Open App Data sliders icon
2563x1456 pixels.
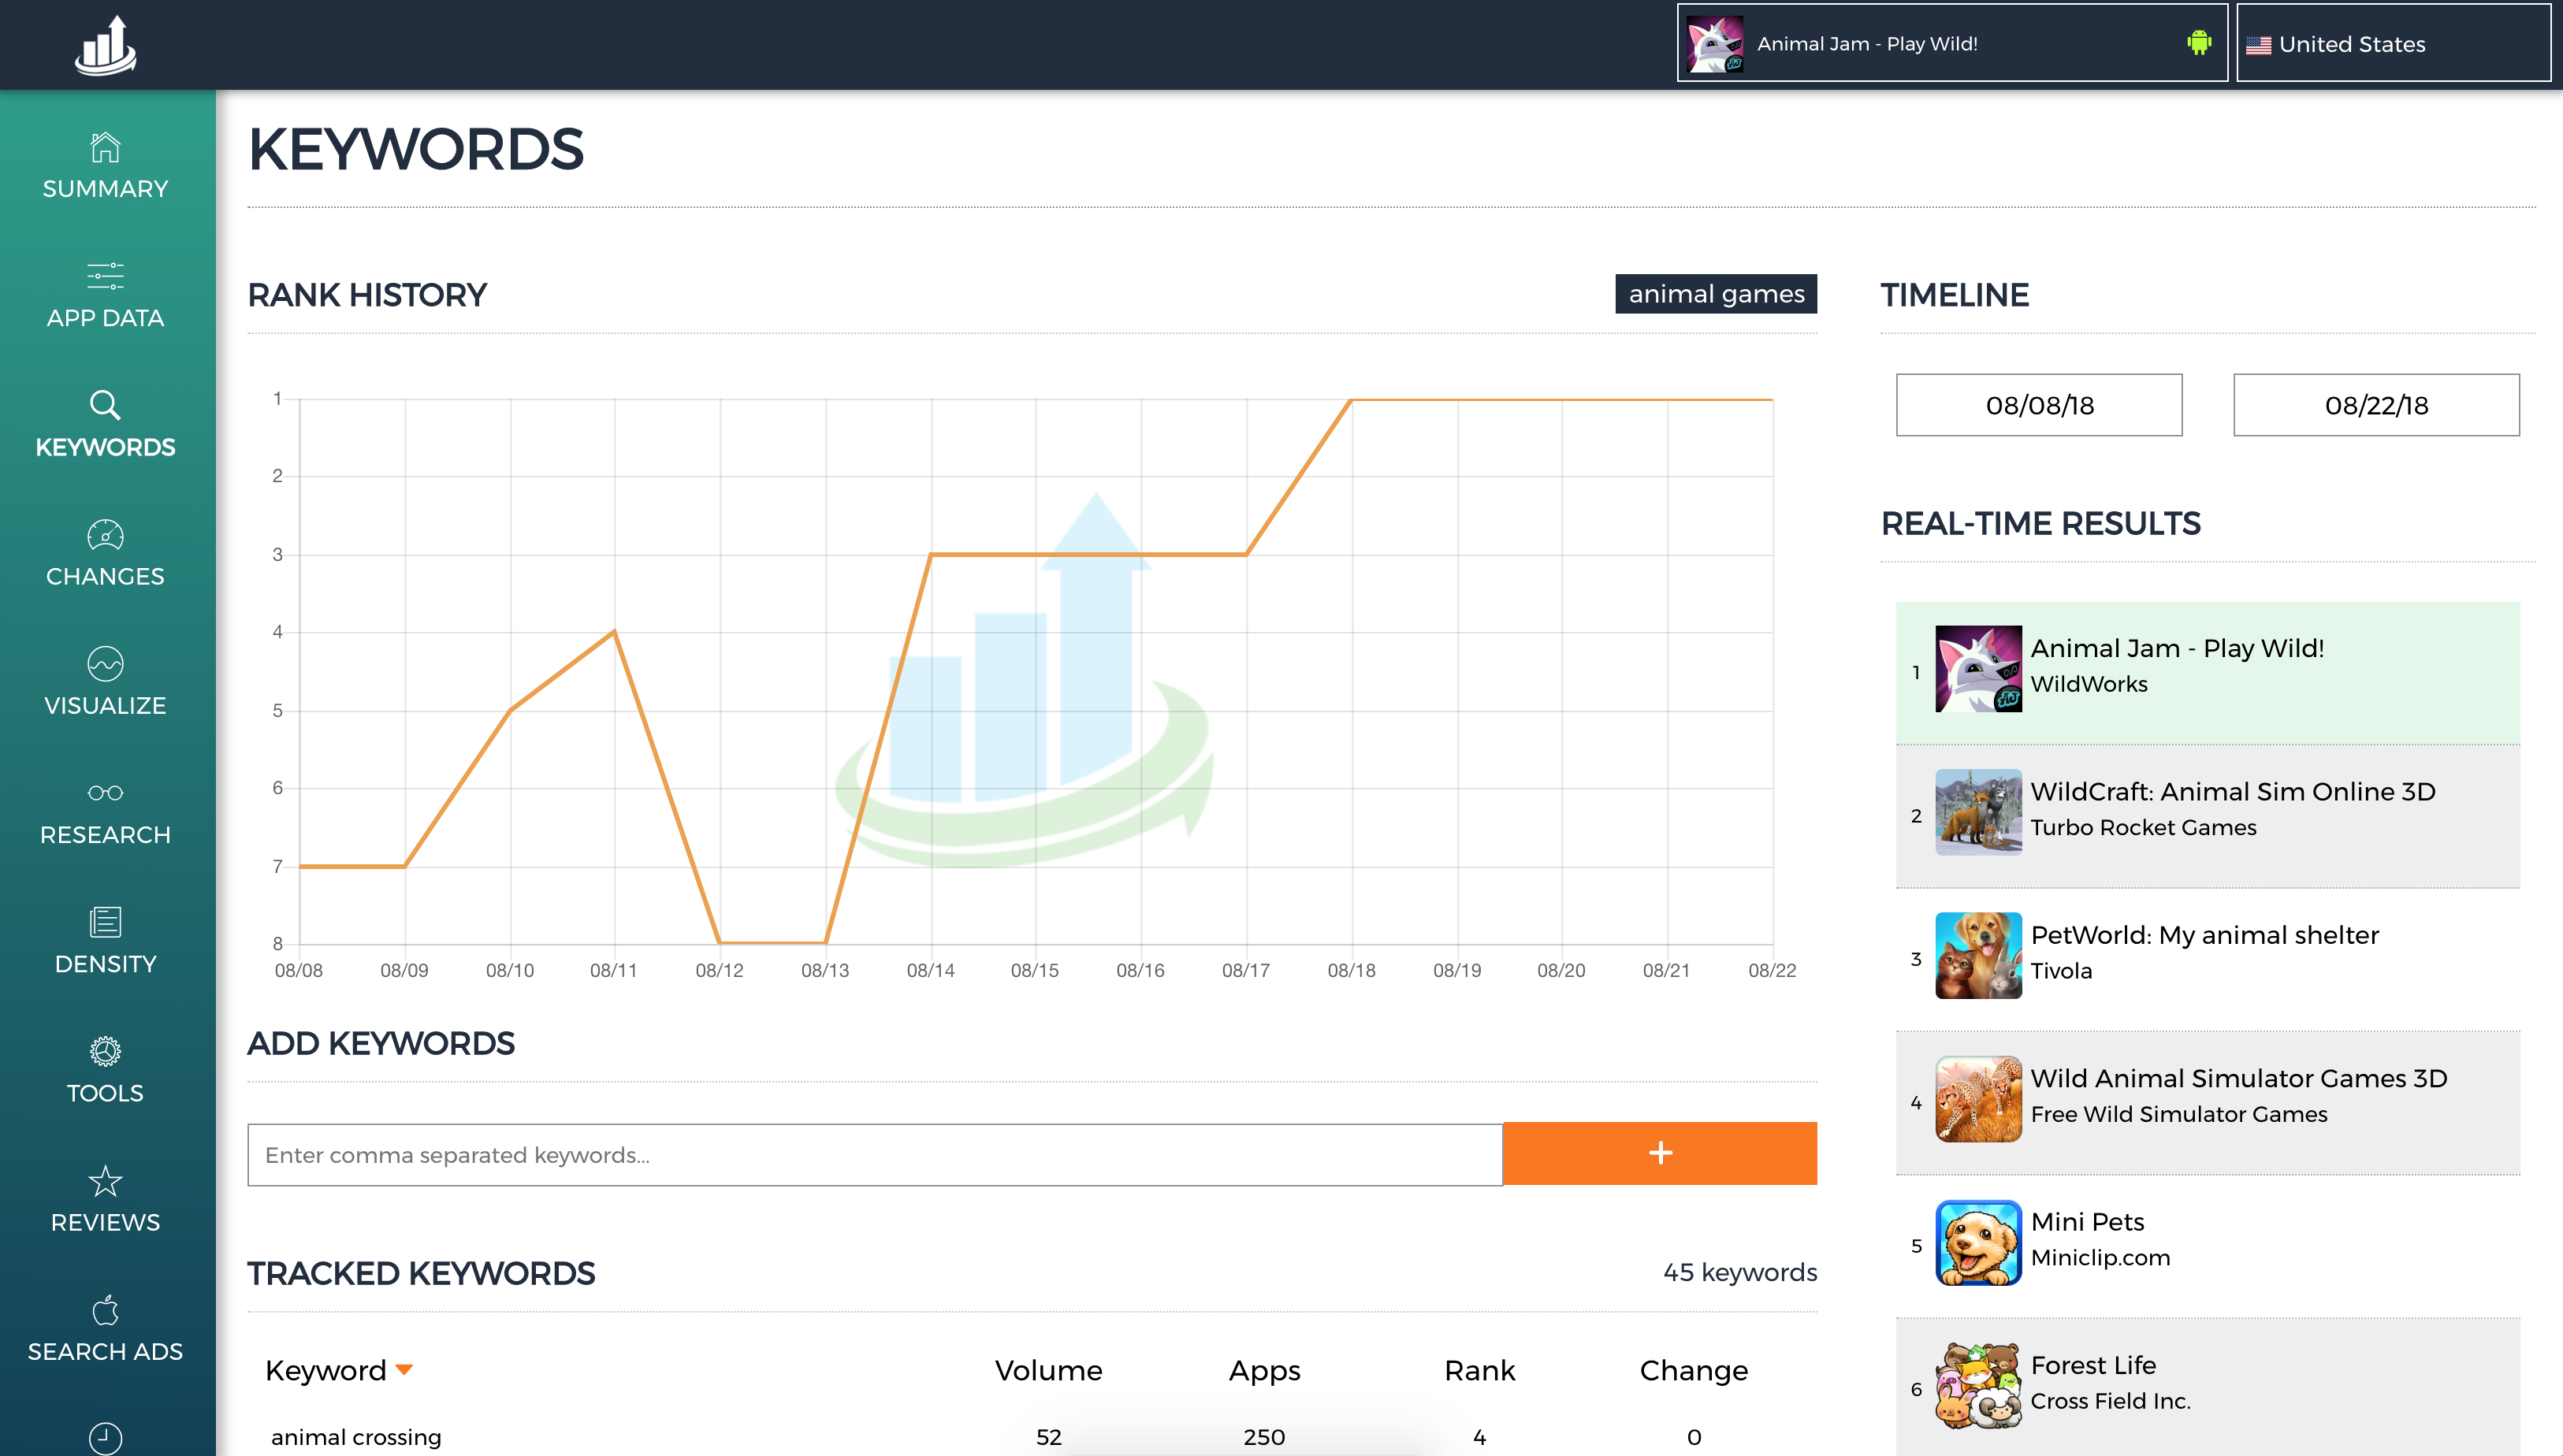[105, 275]
